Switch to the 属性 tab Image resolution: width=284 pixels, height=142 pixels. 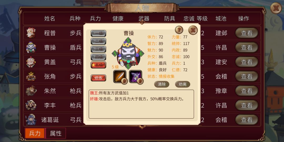(x=56, y=133)
